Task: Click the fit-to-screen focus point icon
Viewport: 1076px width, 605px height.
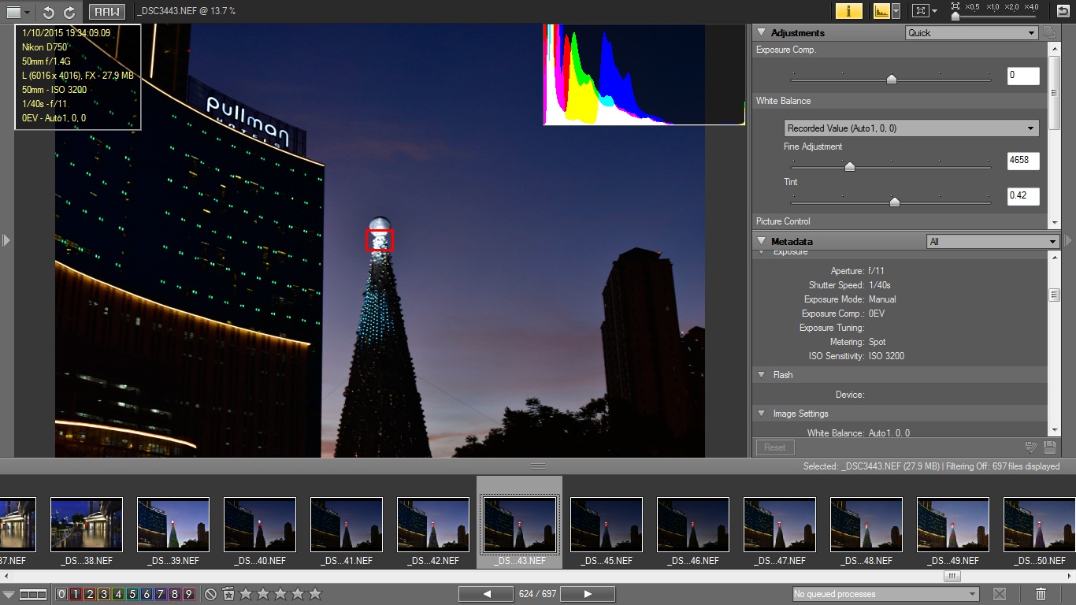Action: click(x=919, y=11)
